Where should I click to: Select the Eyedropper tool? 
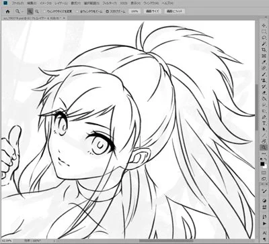[x=264, y=62]
